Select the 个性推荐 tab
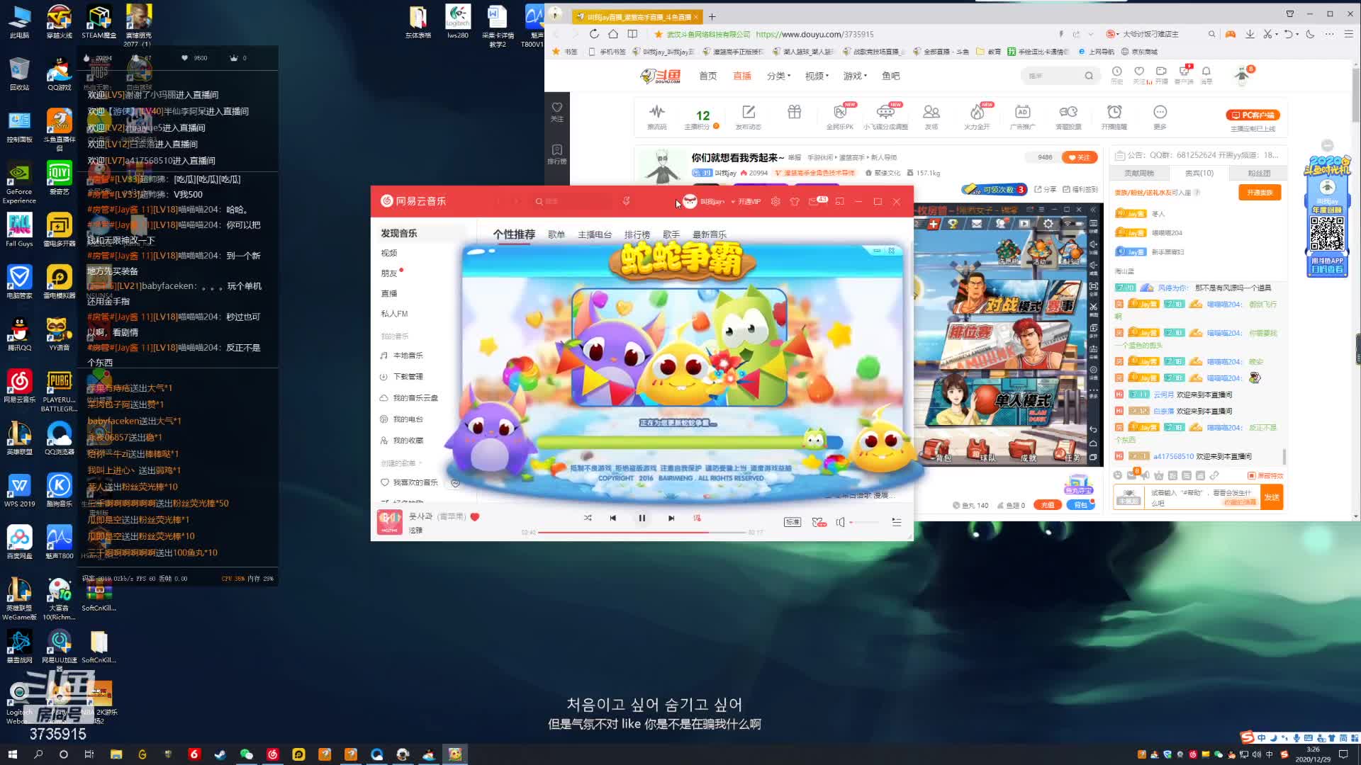 point(514,234)
